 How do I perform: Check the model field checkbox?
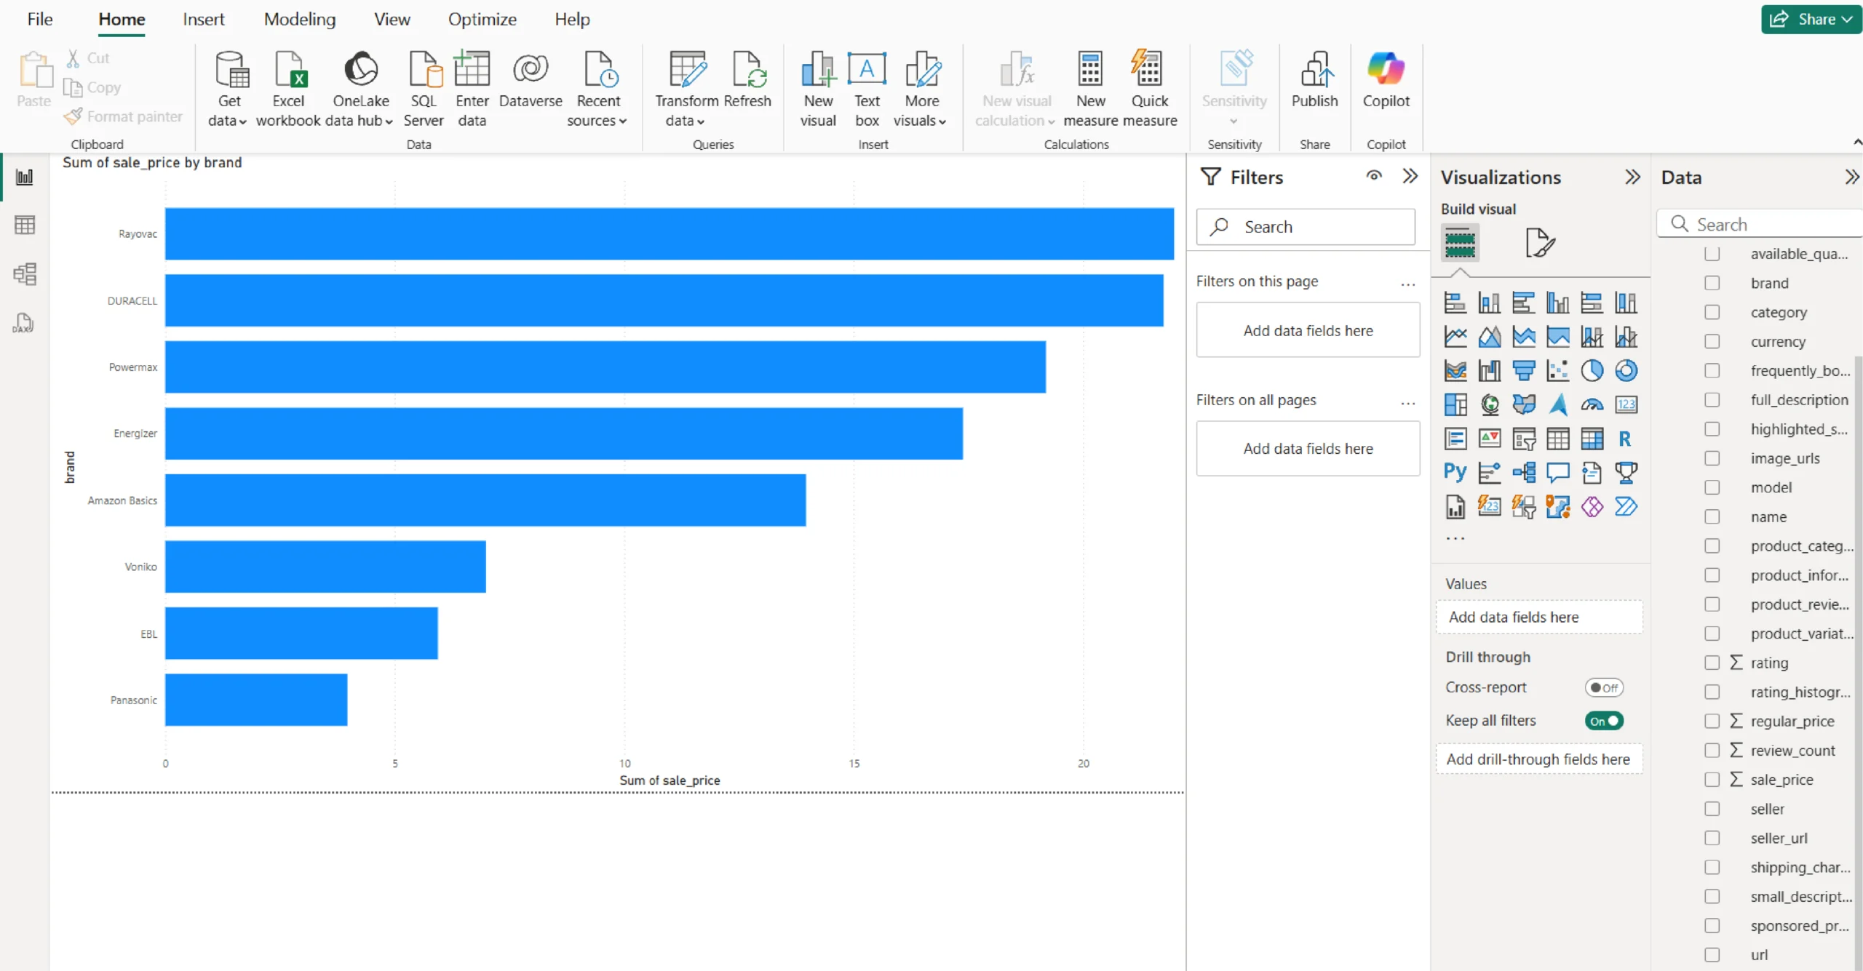pyautogui.click(x=1712, y=487)
